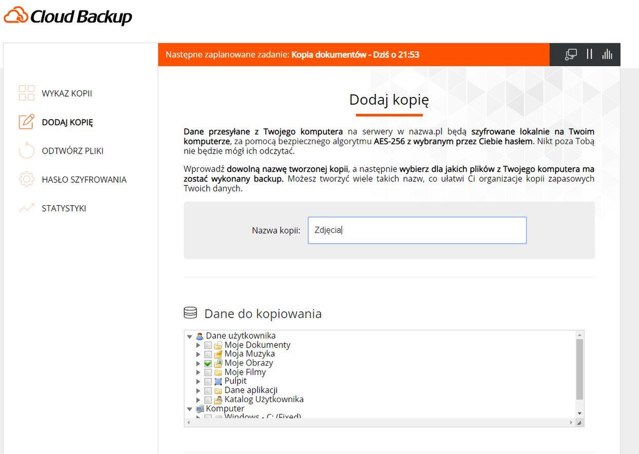Click the WYKAZ KOPII grid icon
This screenshot has height=454, width=639.
point(27,93)
